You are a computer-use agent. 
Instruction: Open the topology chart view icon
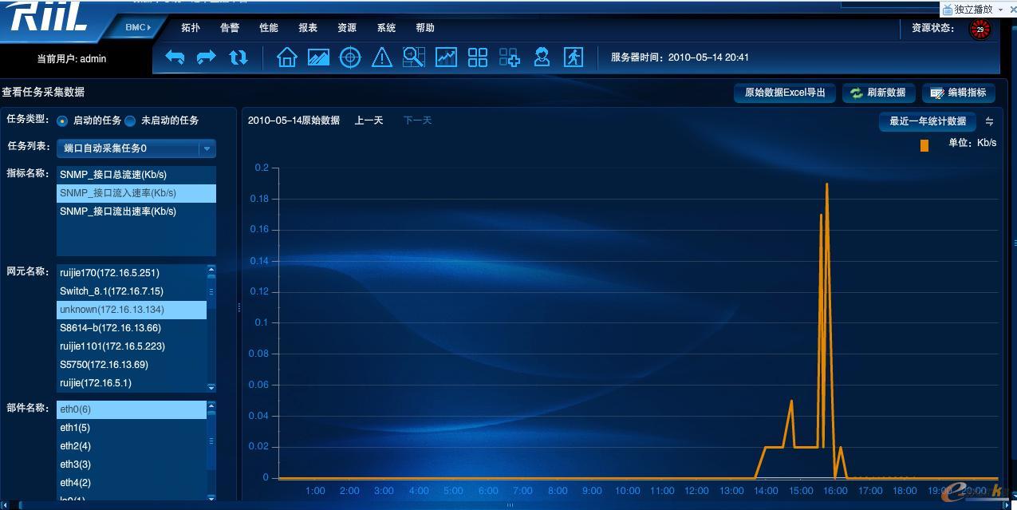point(318,57)
